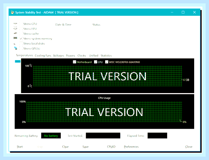Click the CPU Usage graph title
This screenshot has height=160, width=209.
pos(104,98)
